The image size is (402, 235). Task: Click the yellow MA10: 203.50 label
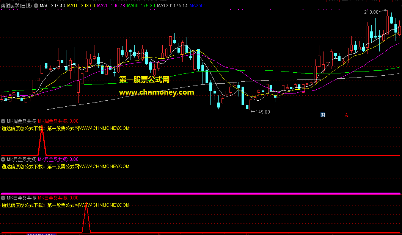(81, 6)
